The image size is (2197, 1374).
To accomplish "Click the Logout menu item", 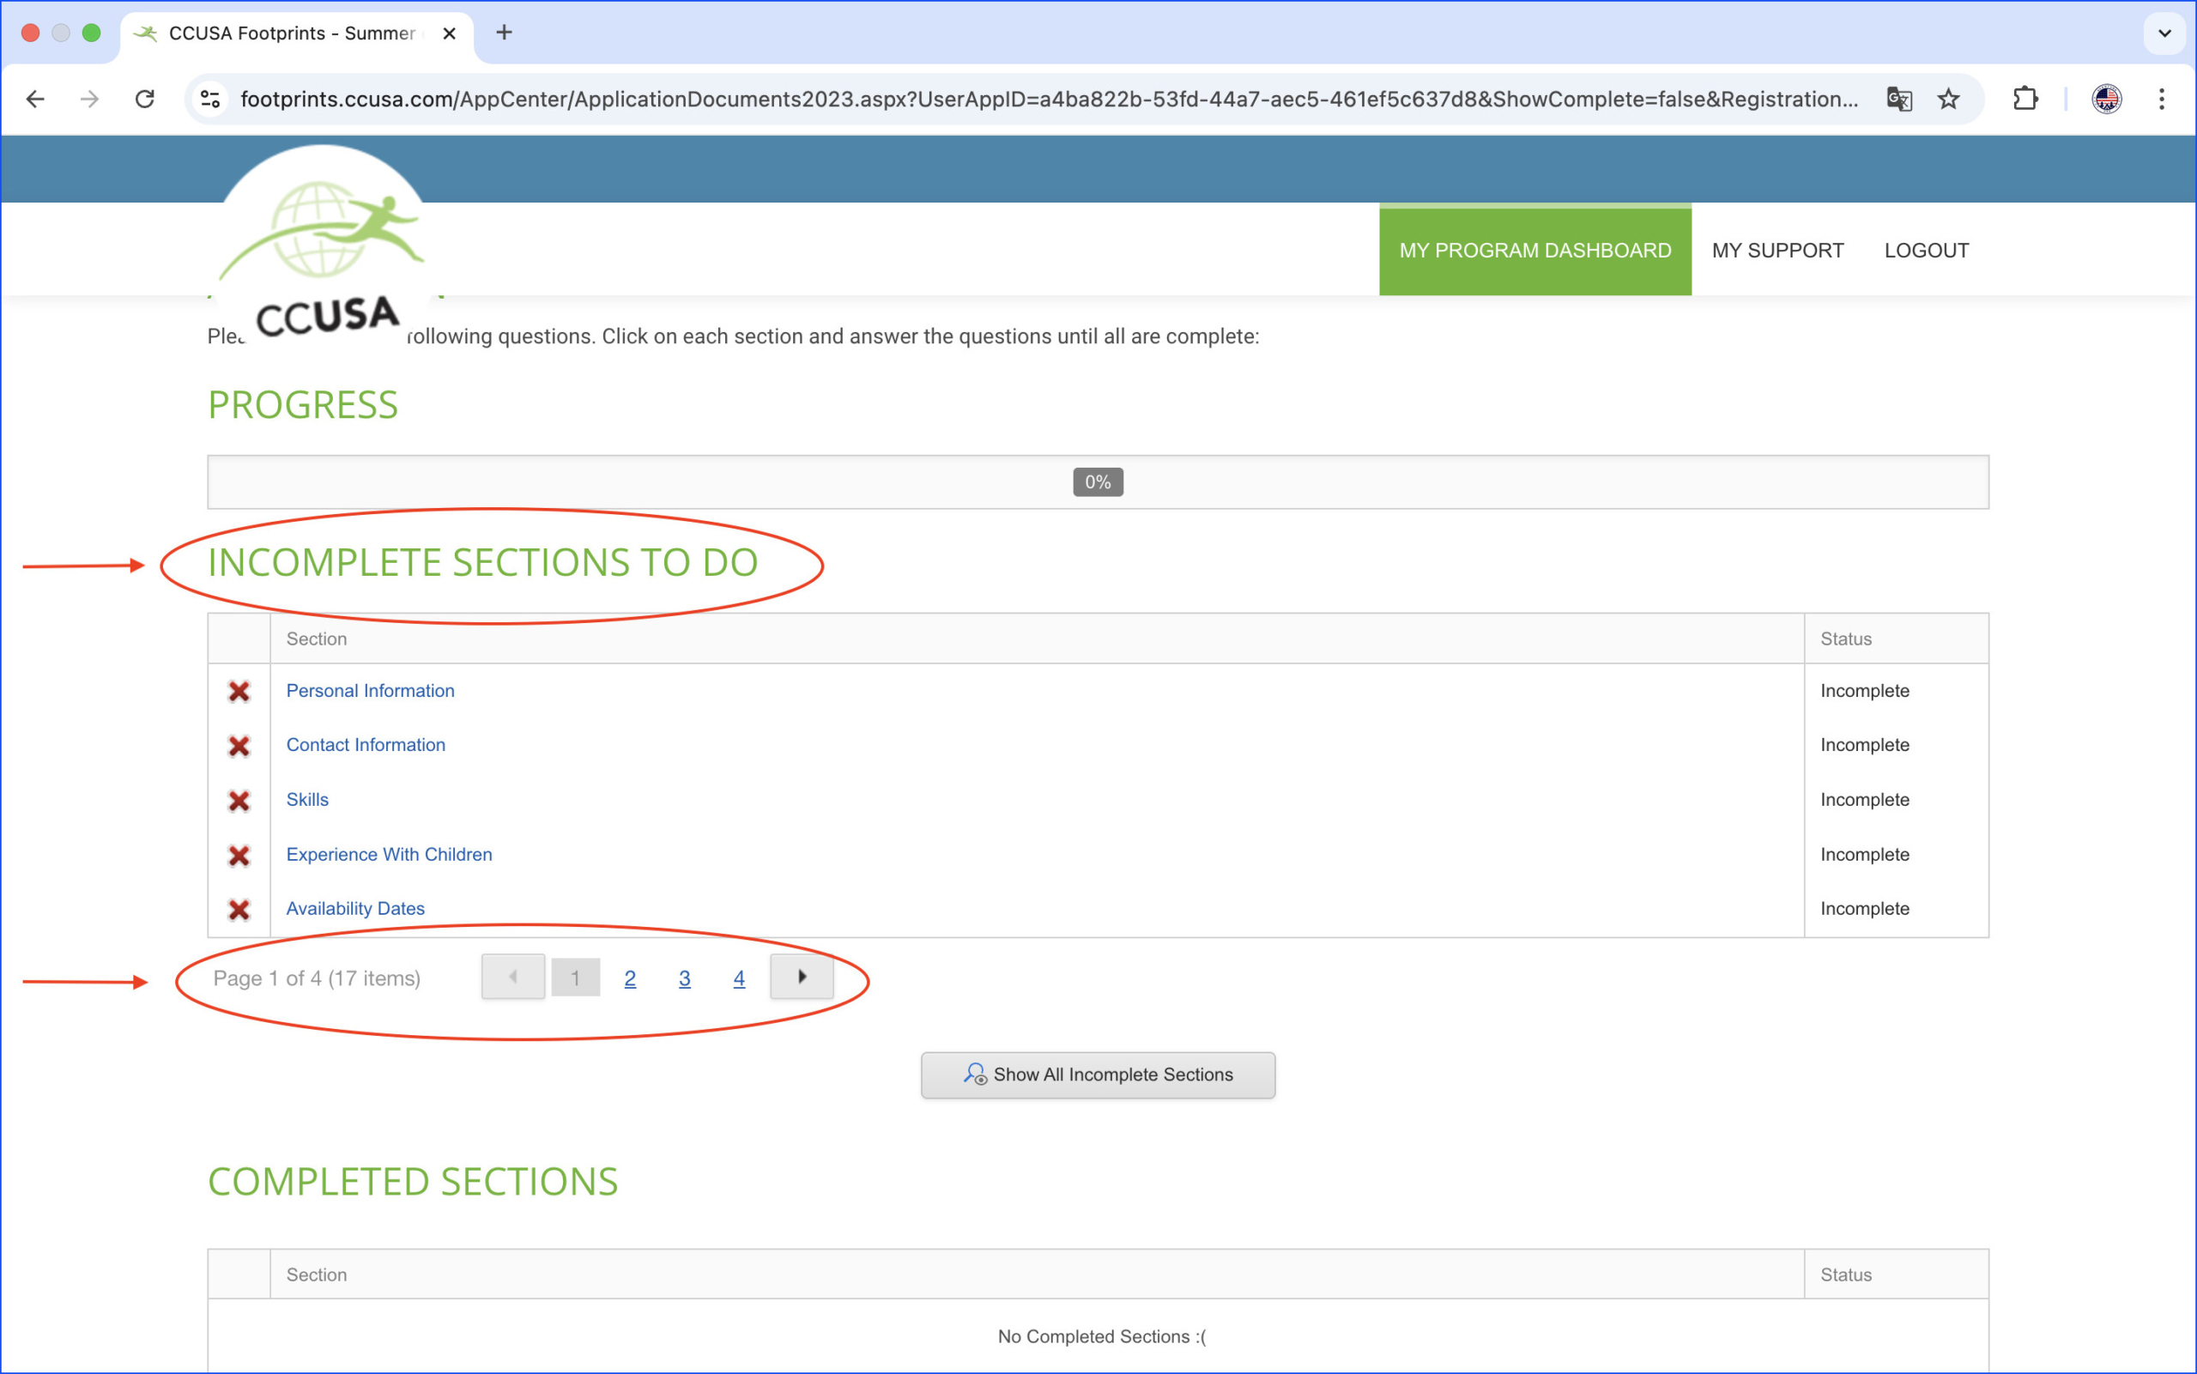I will [x=1926, y=250].
